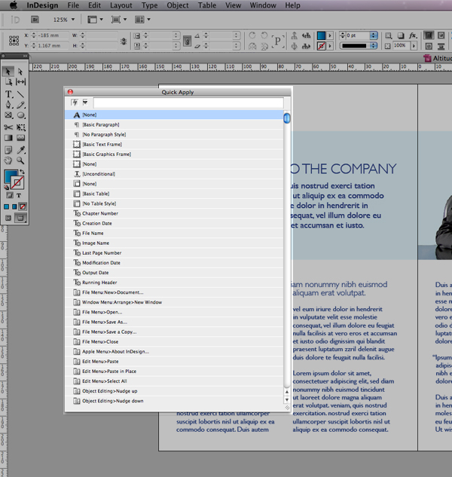Choose File Menu>Save As... entry
452x477 pixels.
(x=105, y=322)
